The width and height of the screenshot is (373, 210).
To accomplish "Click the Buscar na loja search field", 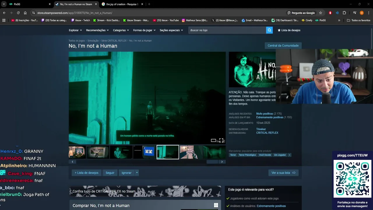I will pos(227,30).
